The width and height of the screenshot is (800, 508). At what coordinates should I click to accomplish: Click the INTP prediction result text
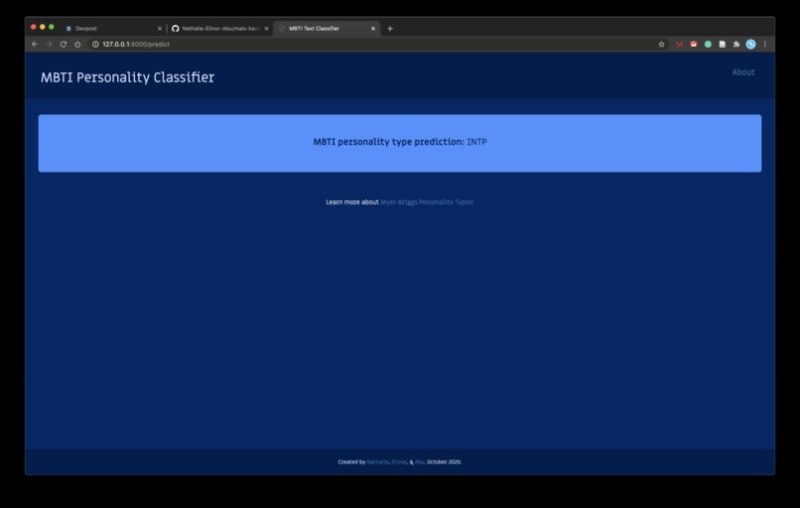476,142
